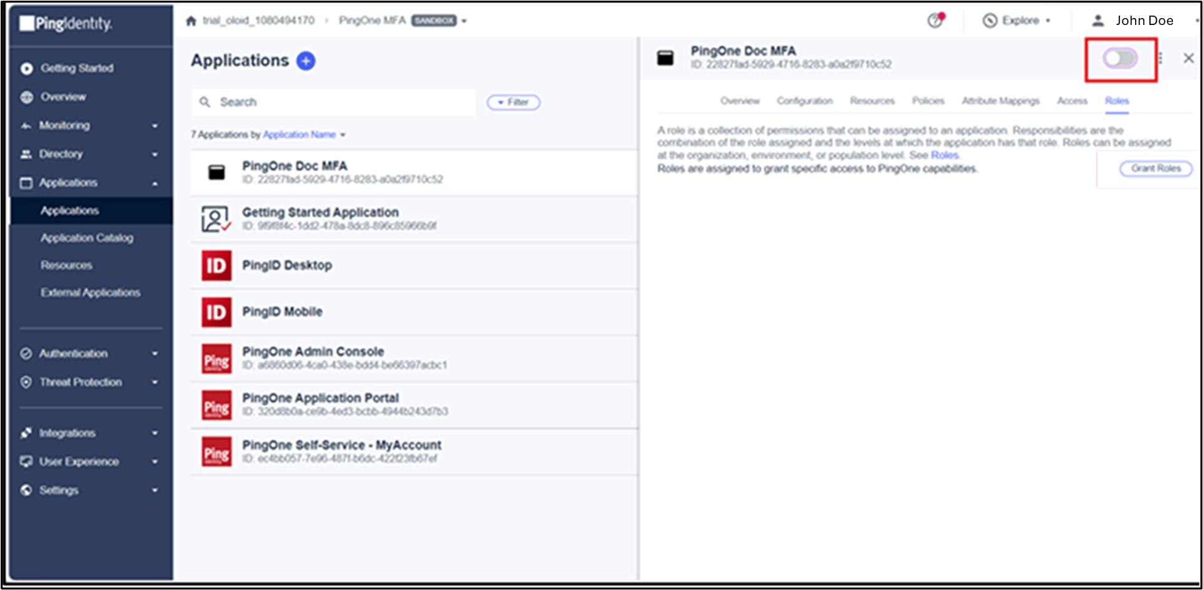Click the user avatar icon beside John Doe
1203x590 pixels.
tap(1098, 21)
